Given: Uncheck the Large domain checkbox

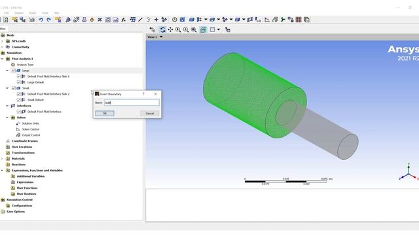Looking at the screenshot, I should coord(13,70).
